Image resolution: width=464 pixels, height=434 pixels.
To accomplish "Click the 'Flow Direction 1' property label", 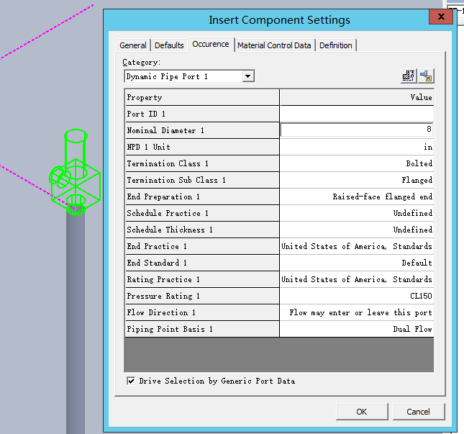I will pos(161,313).
